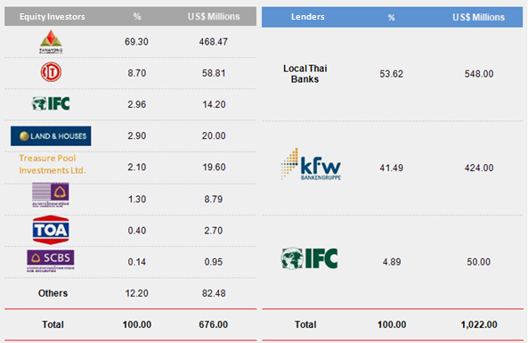Viewport: 528px width, 343px height.
Task: Select the US$ Millions header under Lenders
Action: coord(478,17)
